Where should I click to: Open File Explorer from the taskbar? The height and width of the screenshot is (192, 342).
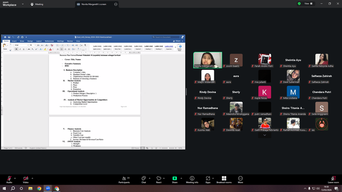pyautogui.click(x=30, y=188)
